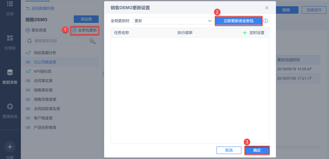This screenshot has height=159, width=329.
Task: Open the 数据准备 data preparation icon
Action: [10, 72]
